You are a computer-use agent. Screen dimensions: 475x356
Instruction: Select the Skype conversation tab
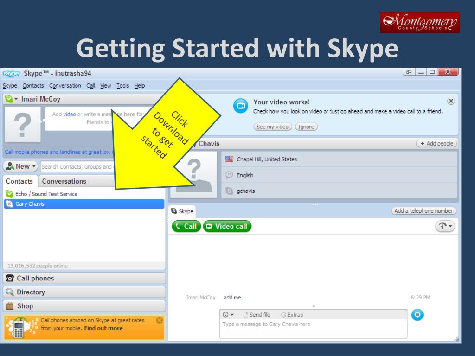point(182,211)
